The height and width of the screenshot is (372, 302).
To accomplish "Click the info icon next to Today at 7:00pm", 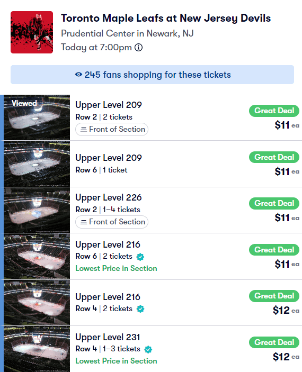I will click(138, 48).
